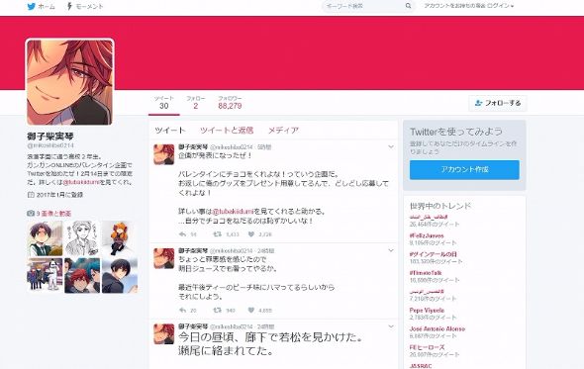Viewport: 584px width, 369px height.
Task: Open media thumbnail of dark-haired boy
Action: point(120,276)
